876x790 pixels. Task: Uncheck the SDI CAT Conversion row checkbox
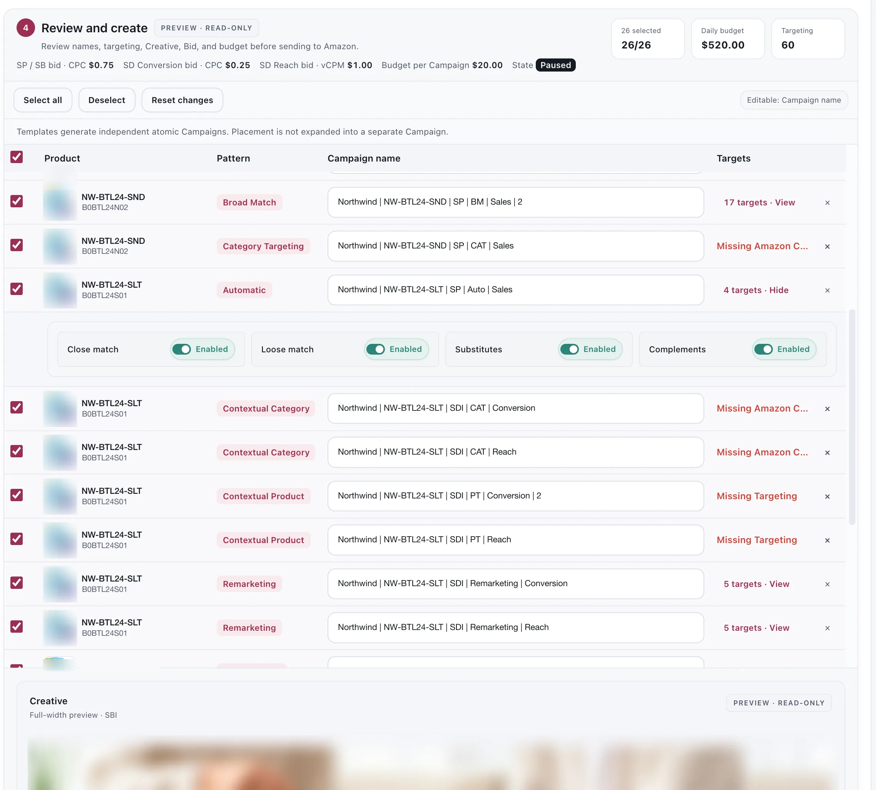tap(17, 407)
